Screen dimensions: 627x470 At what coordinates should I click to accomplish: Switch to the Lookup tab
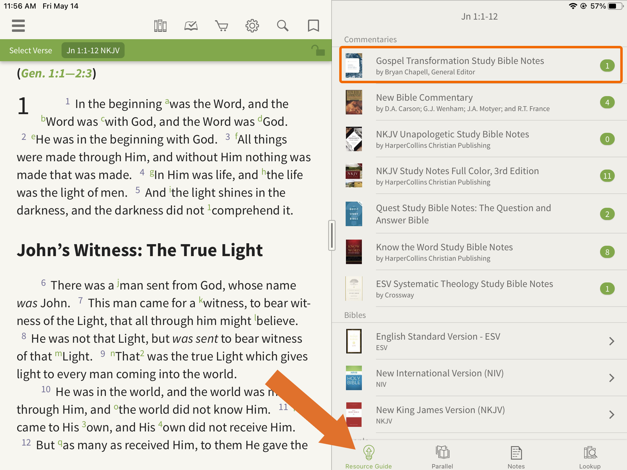tap(590, 457)
